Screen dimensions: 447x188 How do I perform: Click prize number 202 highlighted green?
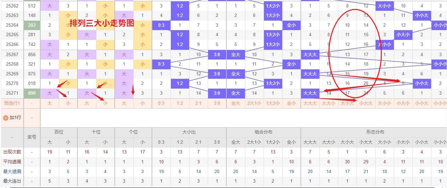pyautogui.click(x=32, y=25)
